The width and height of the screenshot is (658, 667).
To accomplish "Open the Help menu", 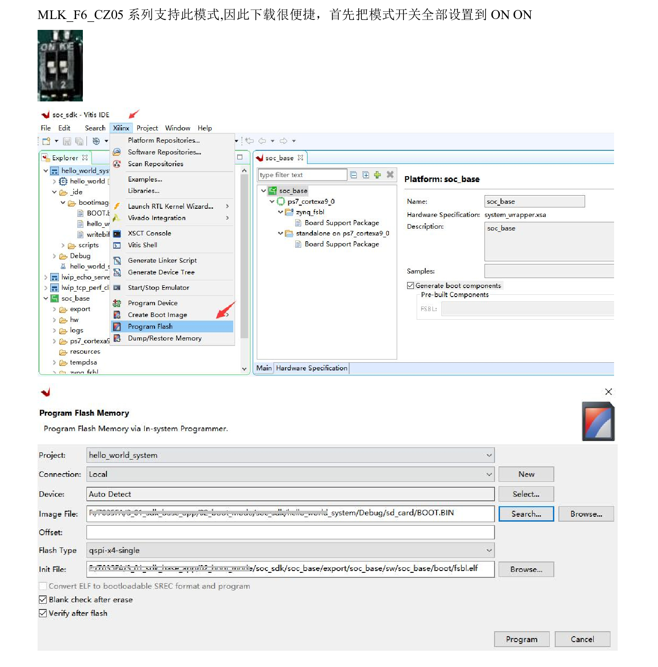I will [x=205, y=128].
